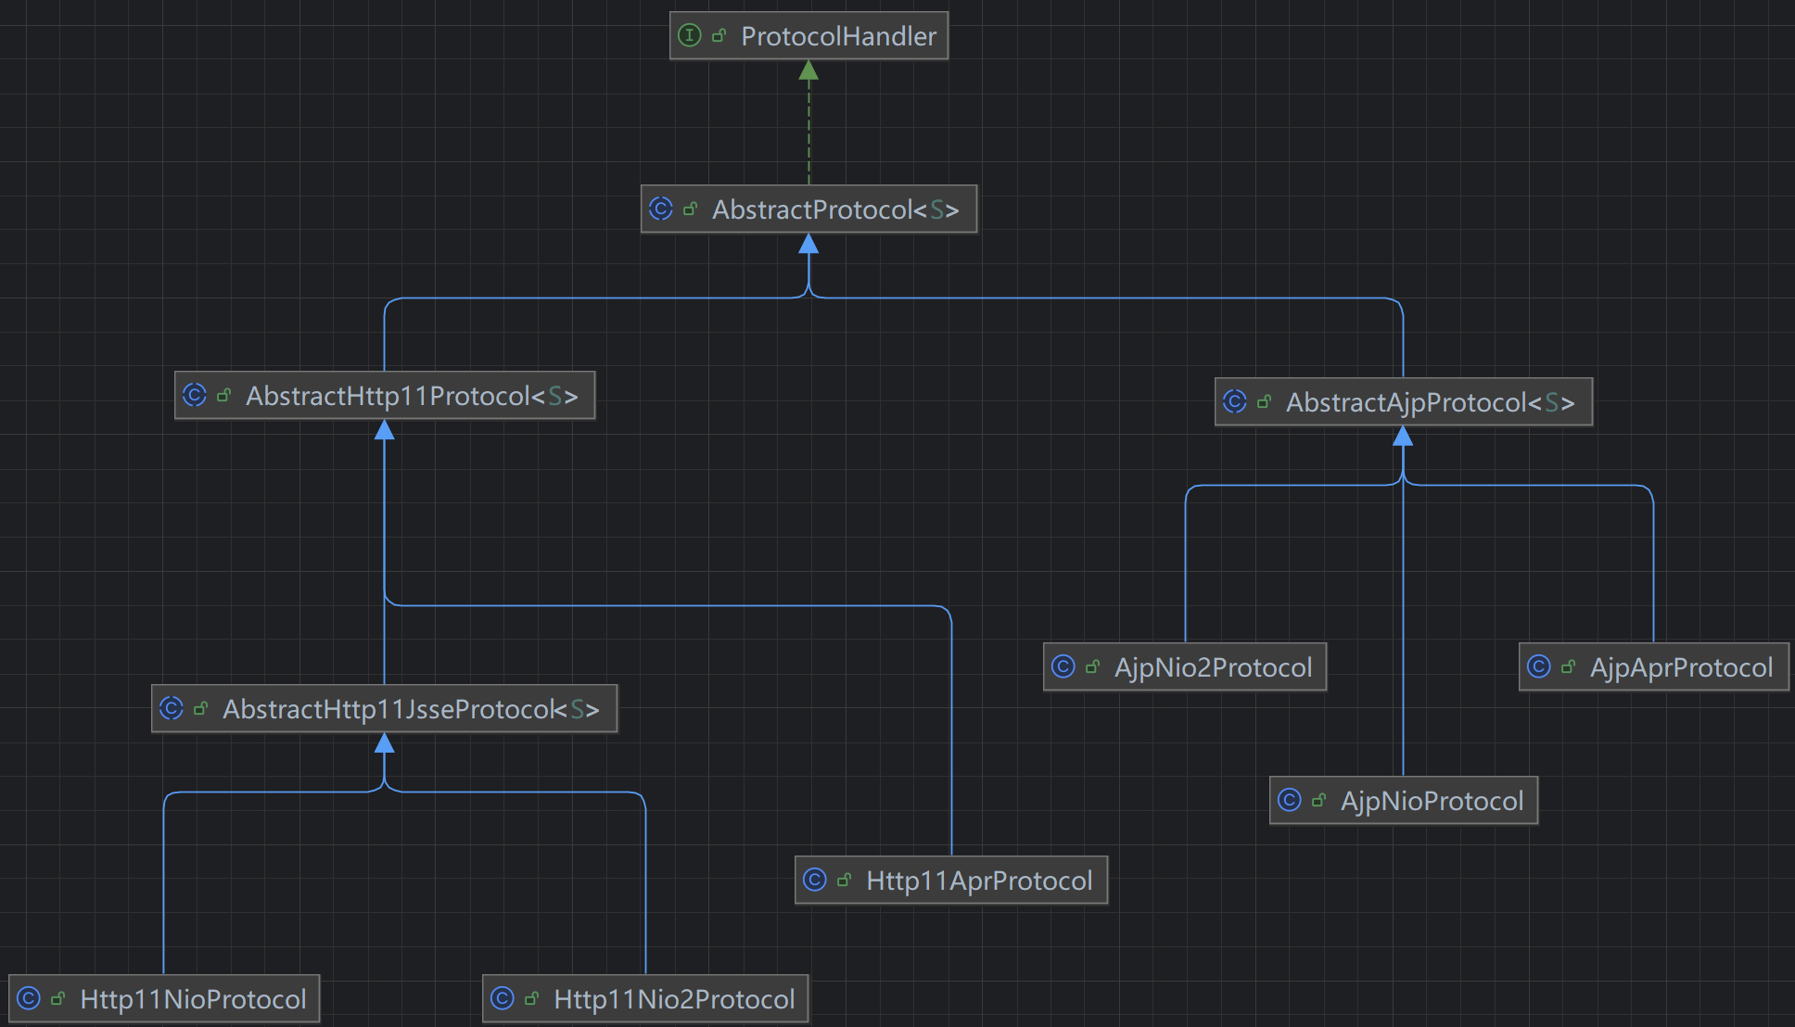Click lock icon on AbstractHttp11JsseProtocol<S> node
The height and width of the screenshot is (1027, 1795).
(200, 710)
